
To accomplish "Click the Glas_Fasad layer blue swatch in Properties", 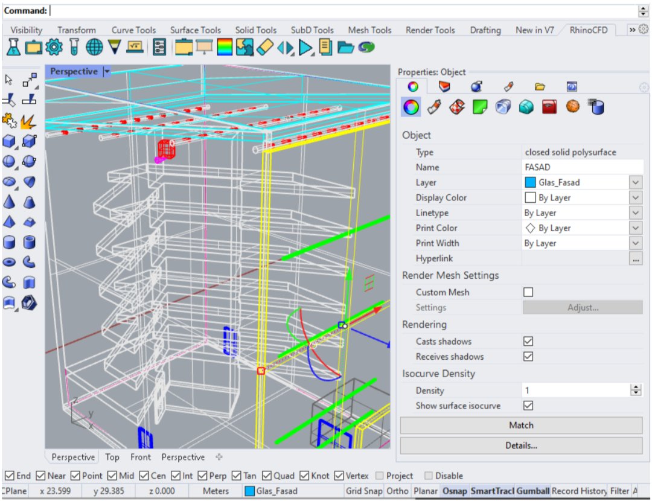I will [530, 182].
